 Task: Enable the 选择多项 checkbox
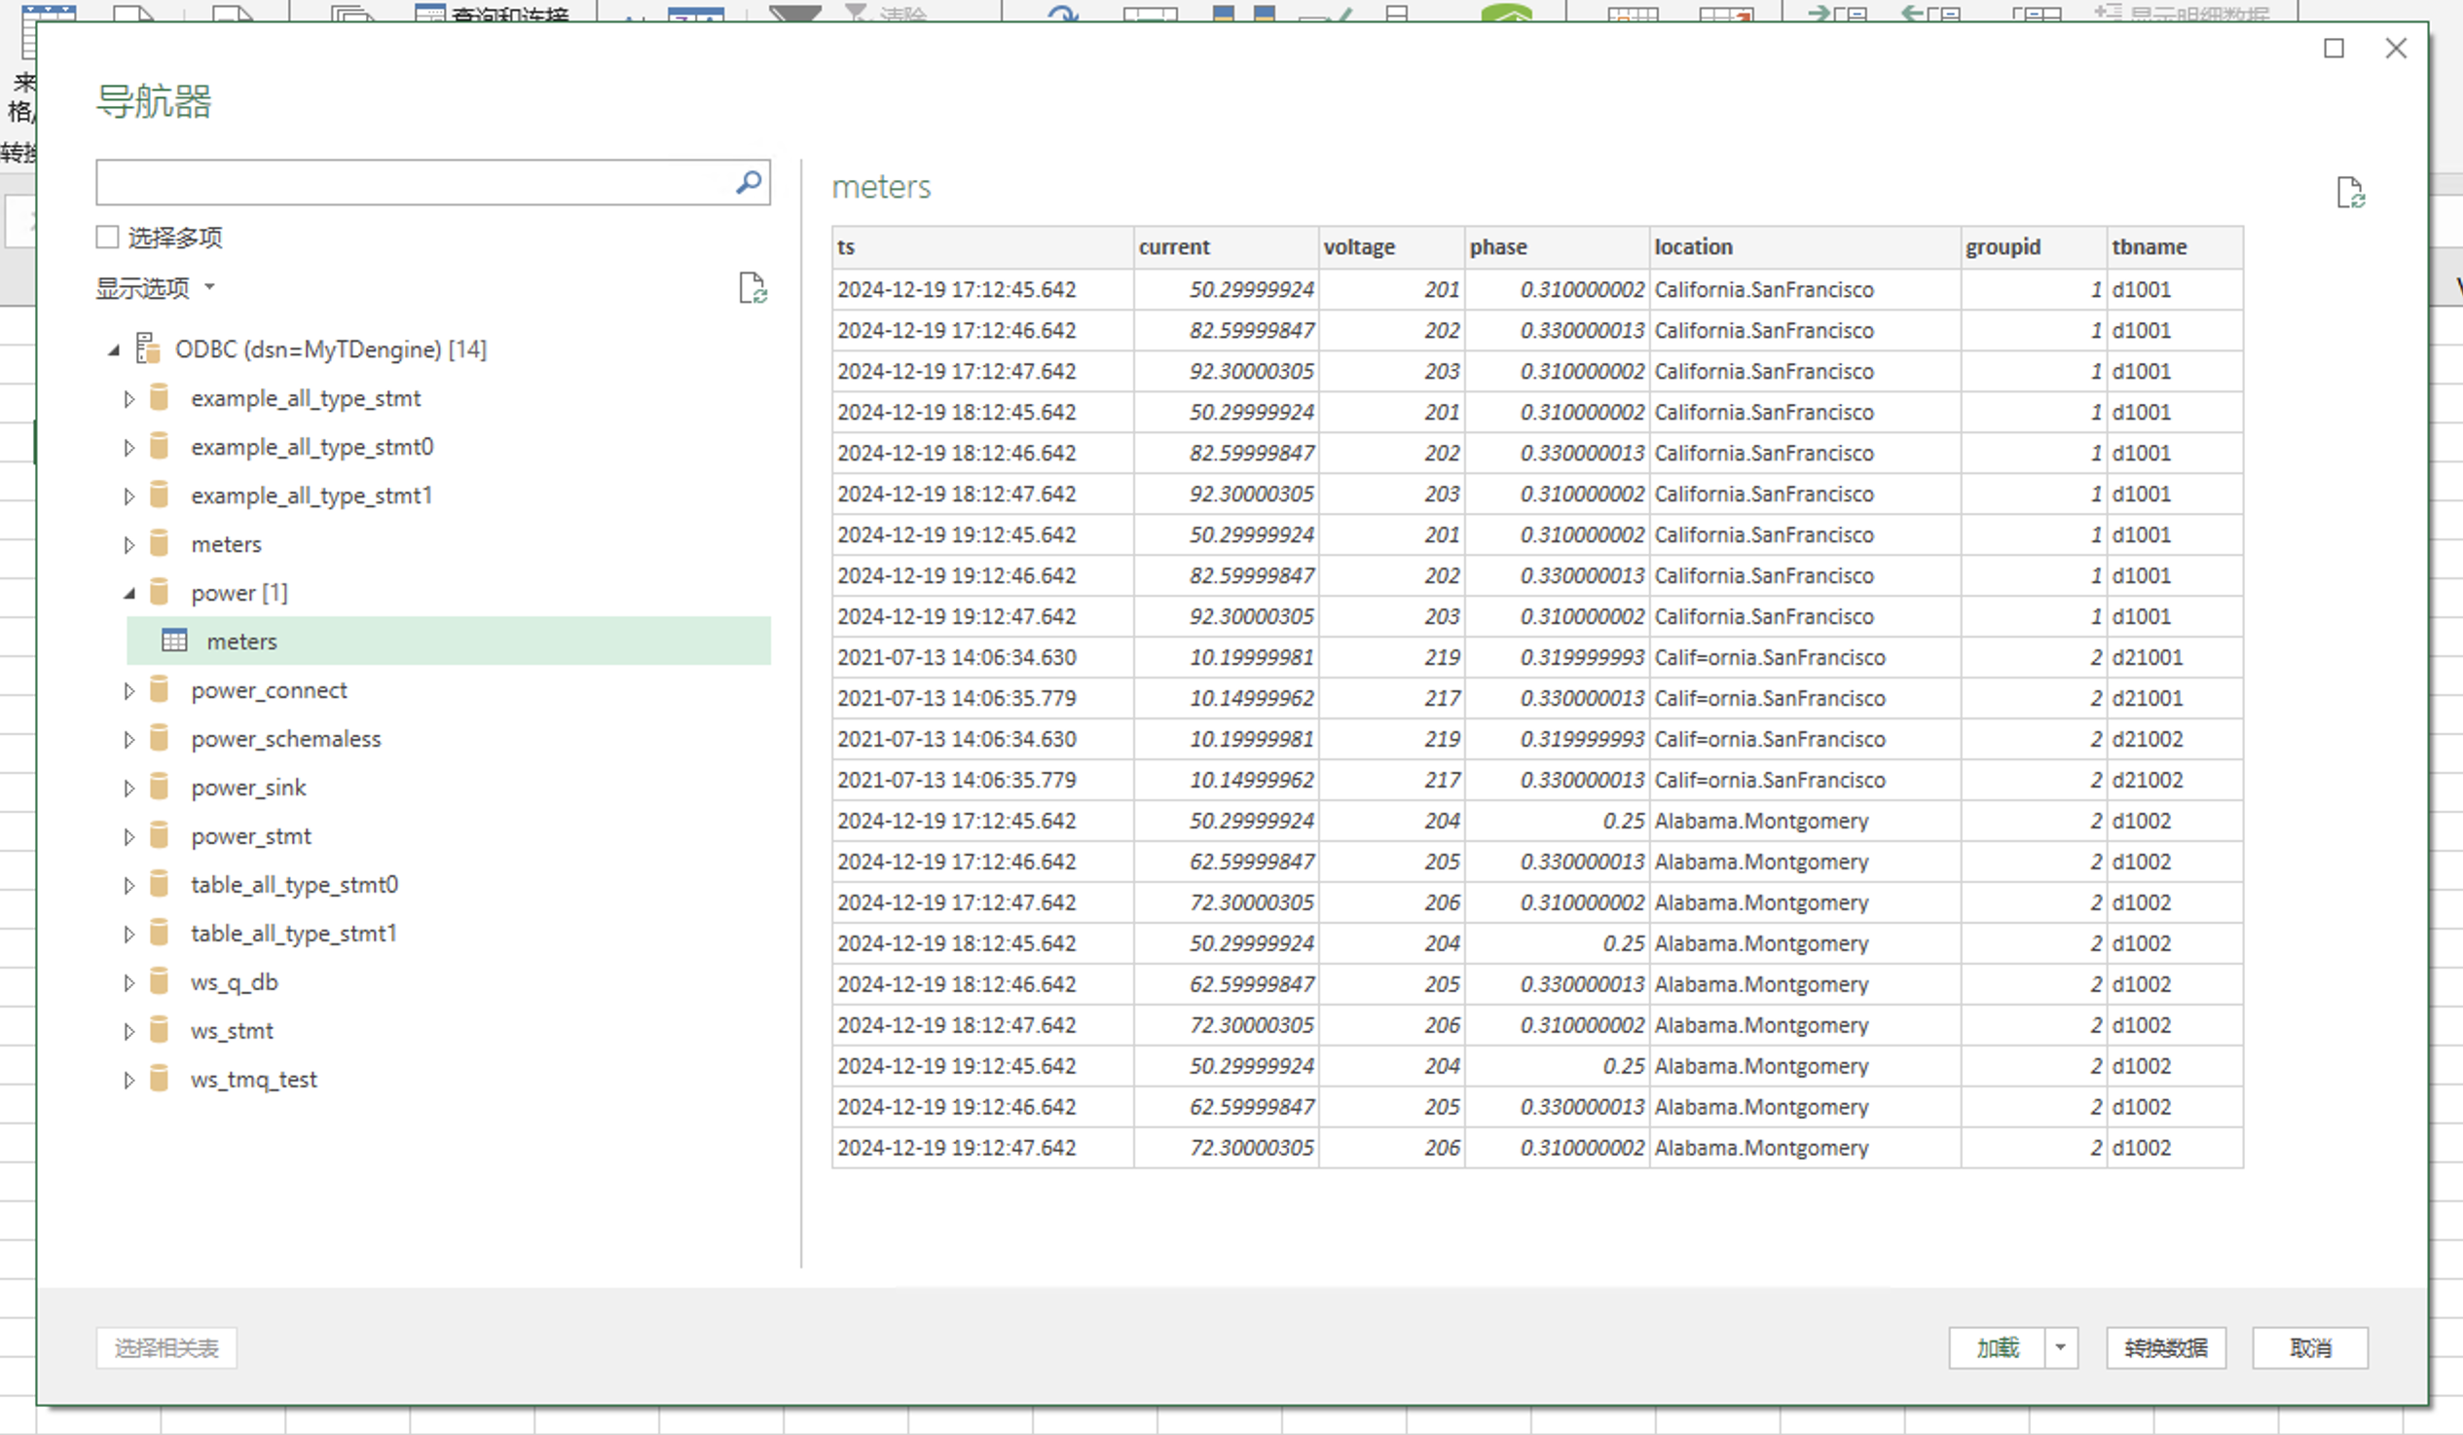(x=107, y=238)
